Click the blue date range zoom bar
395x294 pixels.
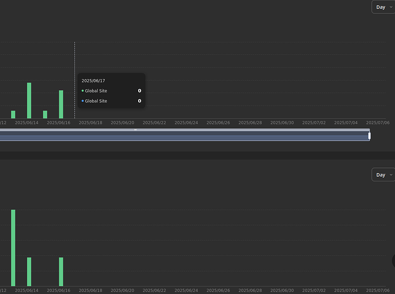[185, 136]
